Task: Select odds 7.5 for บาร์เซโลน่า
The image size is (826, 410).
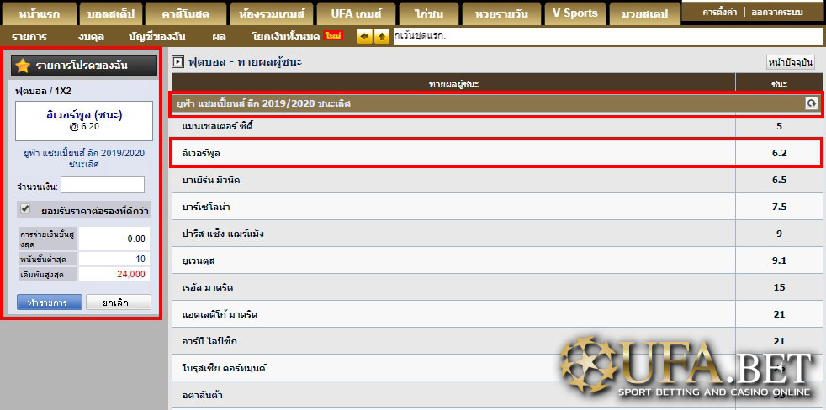Action: pos(779,207)
